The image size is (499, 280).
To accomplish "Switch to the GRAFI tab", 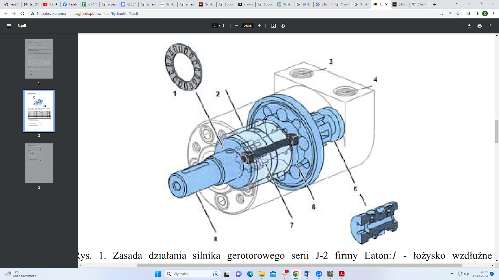I will [90, 4].
